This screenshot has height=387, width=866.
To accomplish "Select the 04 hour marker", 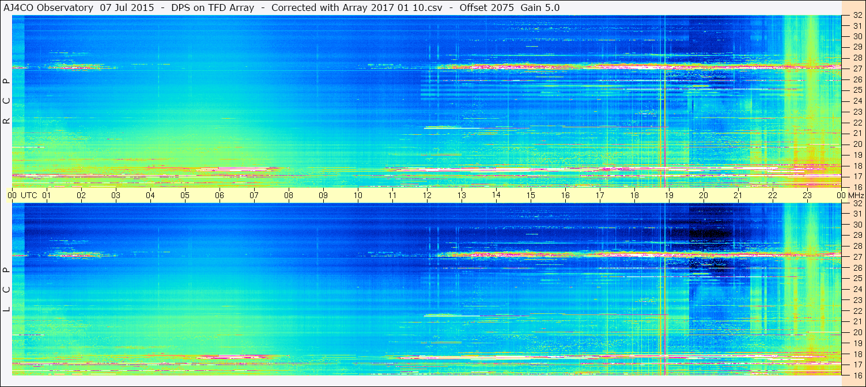I will (150, 195).
